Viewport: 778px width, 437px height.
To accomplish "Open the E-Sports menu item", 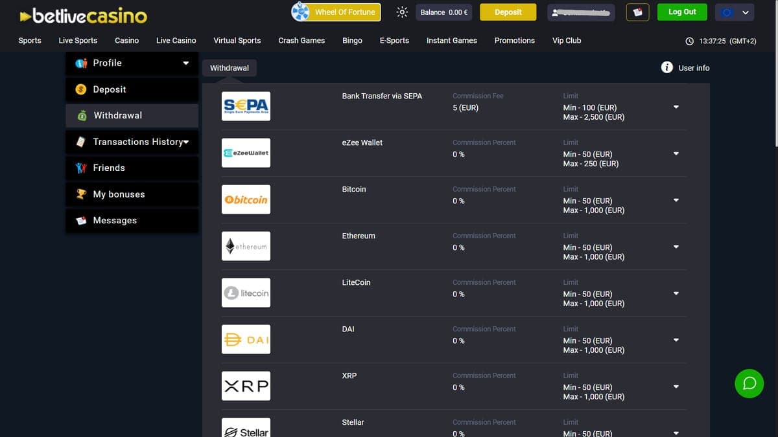I will click(x=394, y=40).
